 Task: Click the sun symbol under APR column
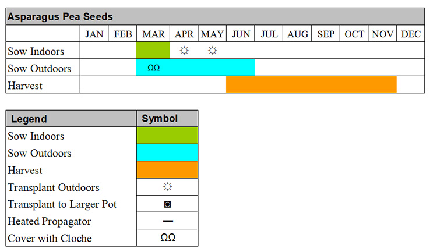point(184,51)
